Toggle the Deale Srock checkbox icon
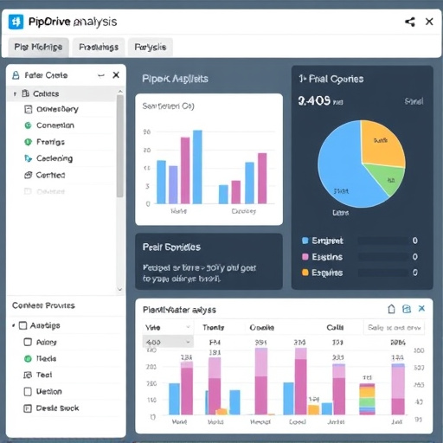 [x=28, y=408]
